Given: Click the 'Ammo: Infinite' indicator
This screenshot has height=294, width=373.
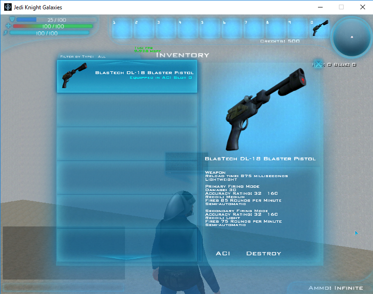Looking at the screenshot, I should point(336,288).
